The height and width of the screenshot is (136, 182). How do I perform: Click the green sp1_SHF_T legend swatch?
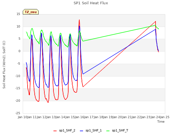[x=108, y=131]
